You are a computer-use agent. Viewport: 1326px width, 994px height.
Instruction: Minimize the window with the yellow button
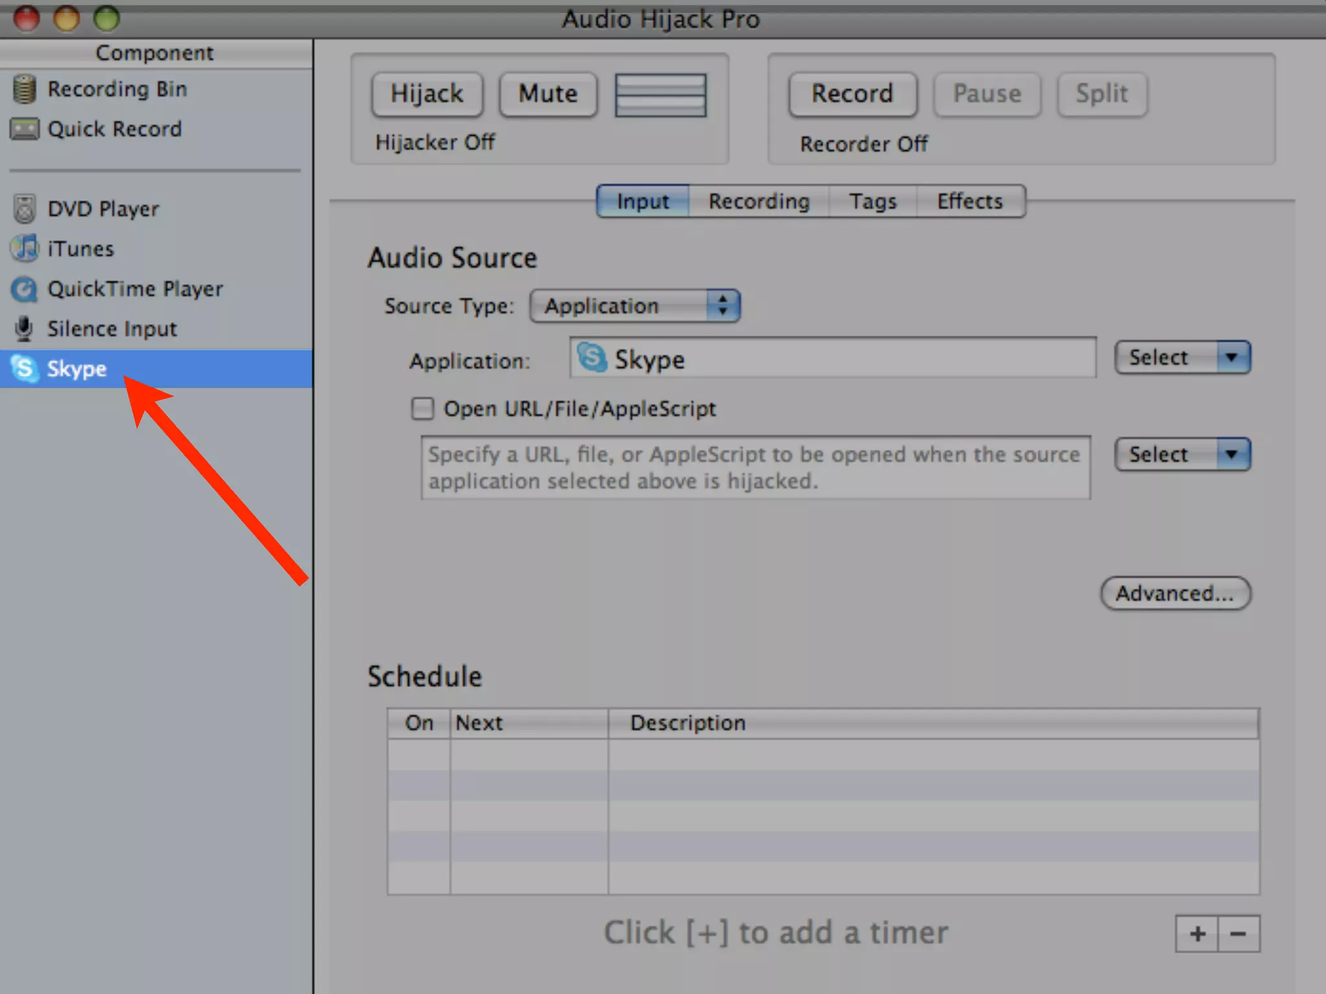[67, 18]
